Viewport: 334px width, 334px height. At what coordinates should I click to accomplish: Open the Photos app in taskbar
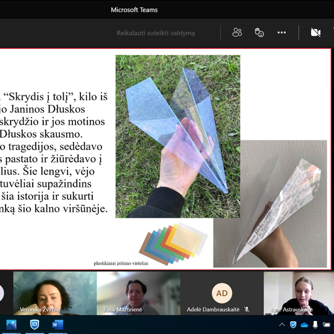pos(11,325)
